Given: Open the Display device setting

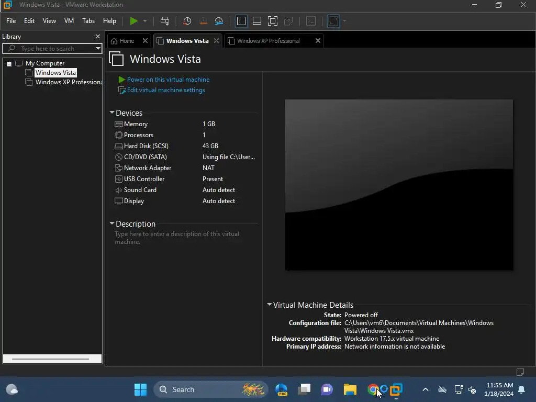Looking at the screenshot, I should 133,201.
